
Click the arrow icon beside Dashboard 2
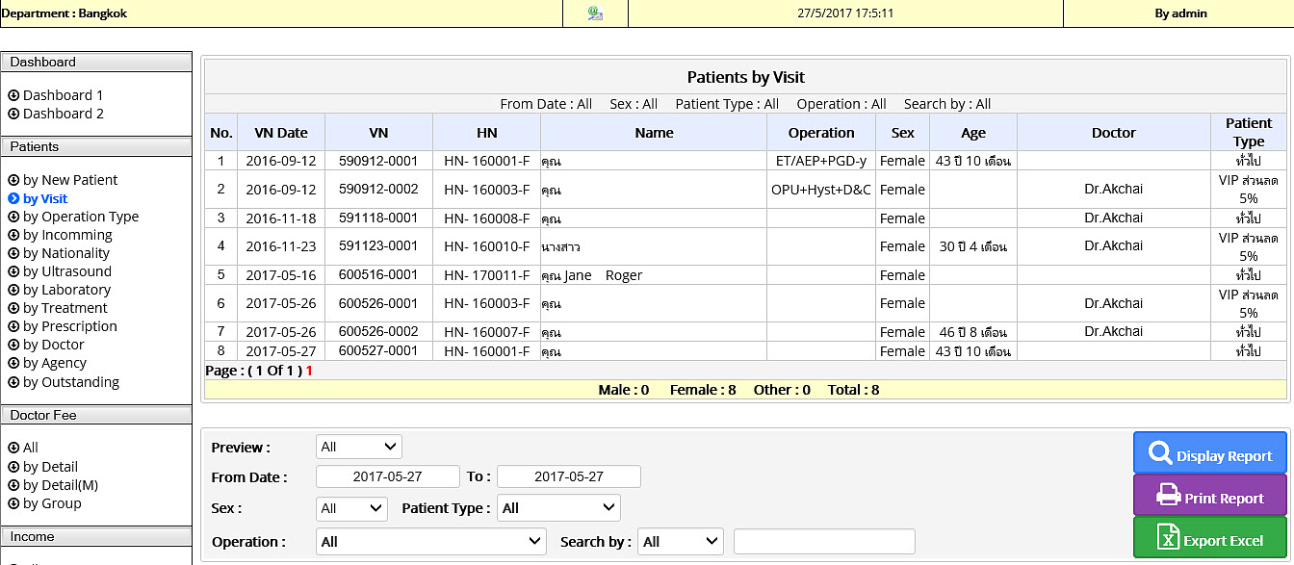pos(13,114)
